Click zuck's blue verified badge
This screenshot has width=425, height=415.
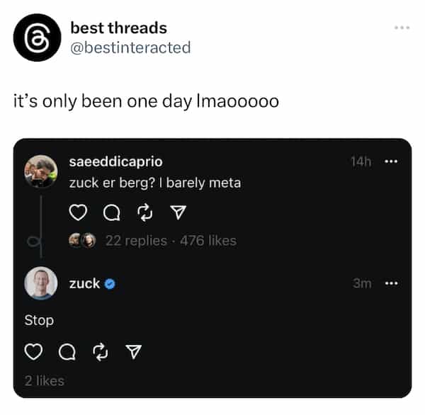click(110, 284)
